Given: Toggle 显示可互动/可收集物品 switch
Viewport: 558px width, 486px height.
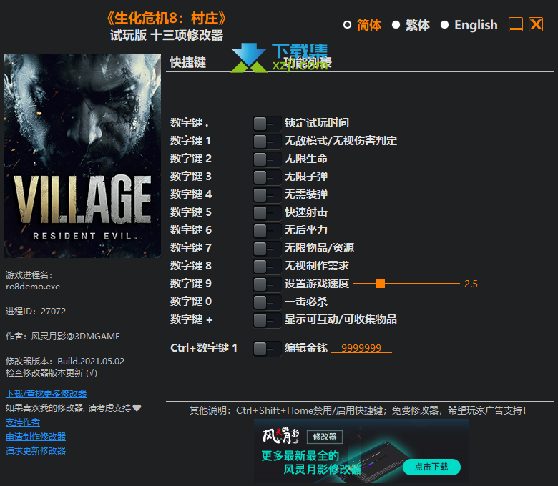Looking at the screenshot, I should click(267, 320).
